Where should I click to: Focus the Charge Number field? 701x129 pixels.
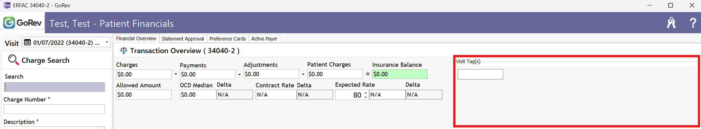[54, 109]
